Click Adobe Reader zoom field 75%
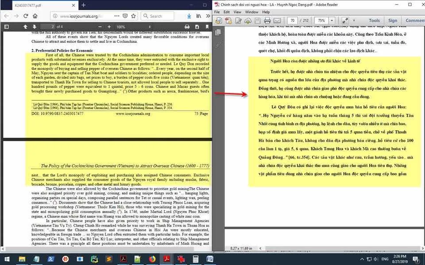The width and height of the screenshot is (425, 265). [x=321, y=21]
